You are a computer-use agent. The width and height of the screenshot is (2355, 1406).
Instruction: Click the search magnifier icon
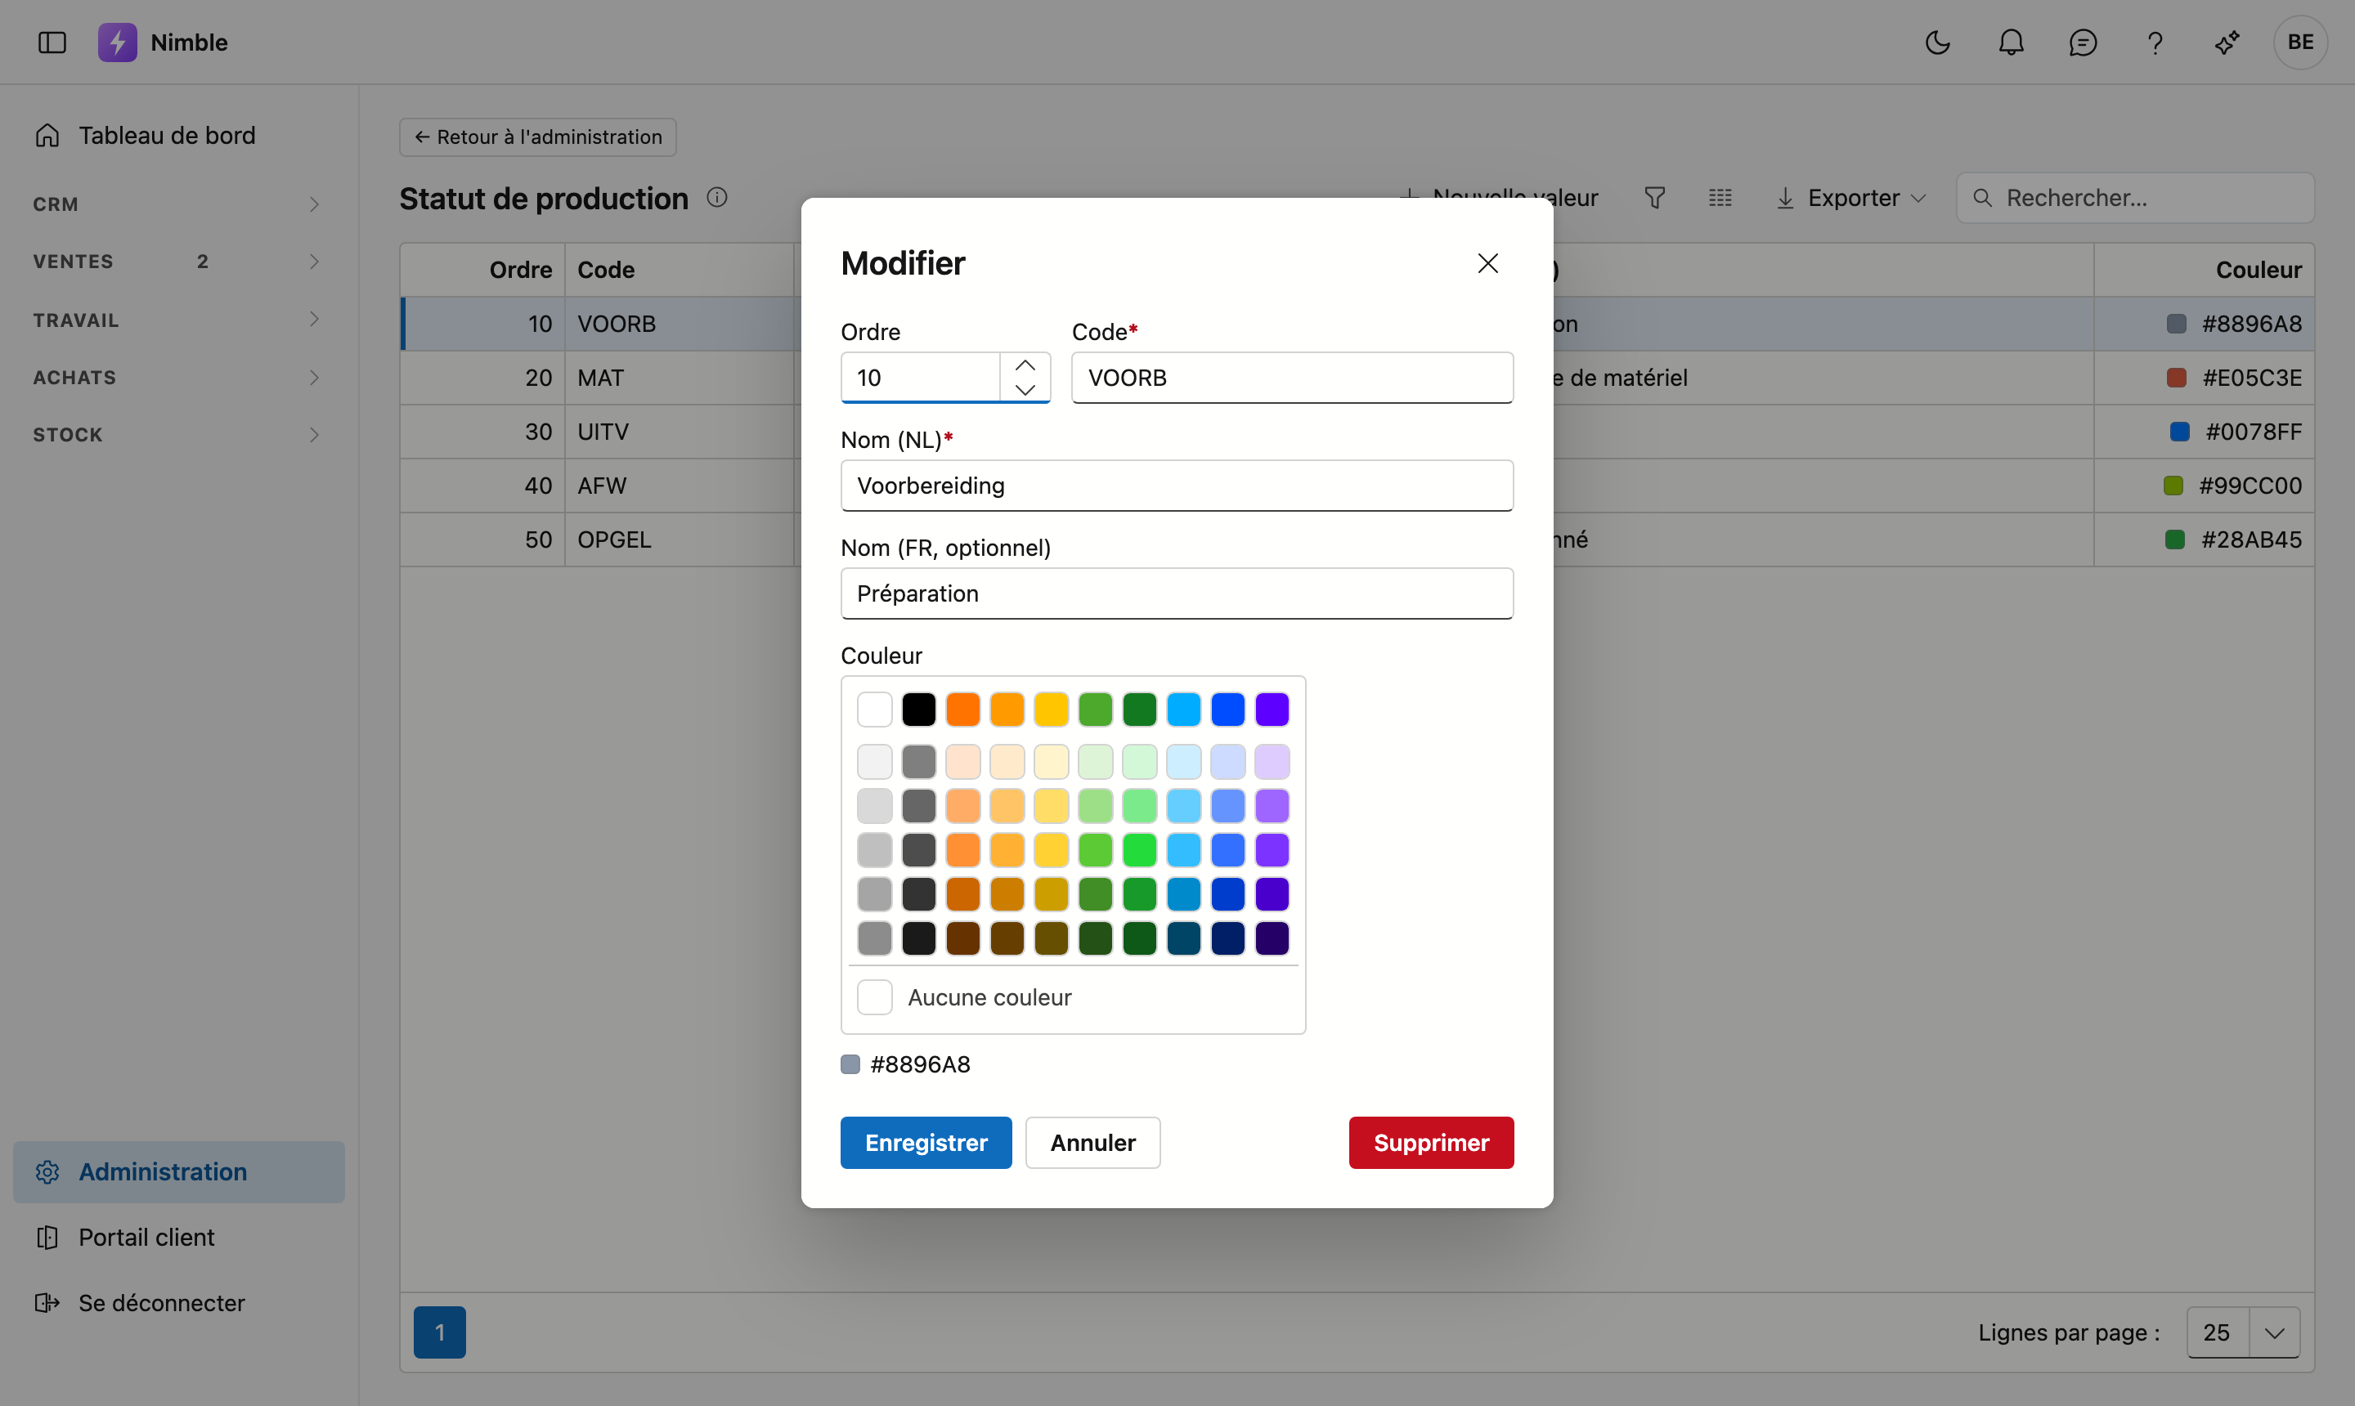pyautogui.click(x=1983, y=197)
